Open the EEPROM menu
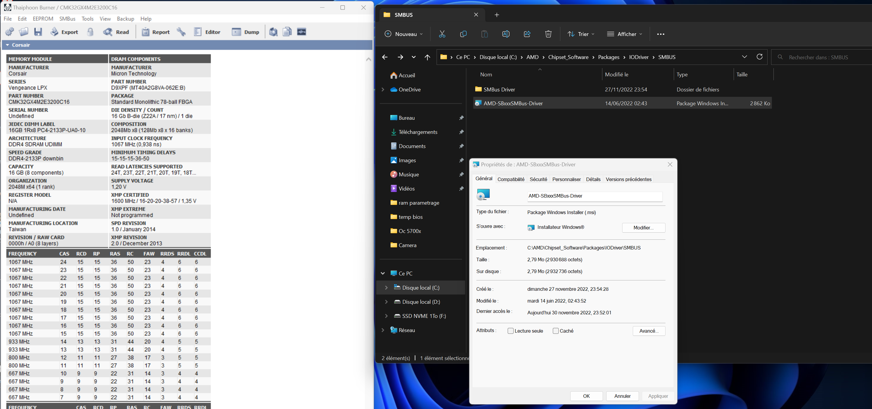The height and width of the screenshot is (409, 872). coord(43,19)
